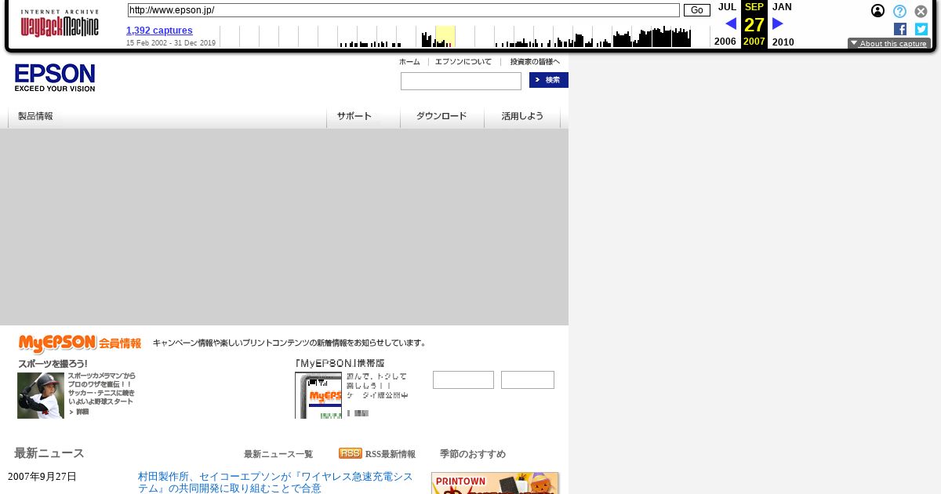The width and height of the screenshot is (941, 494).
Task: Click the 季節のおすすめ heading
Action: pyautogui.click(x=473, y=454)
